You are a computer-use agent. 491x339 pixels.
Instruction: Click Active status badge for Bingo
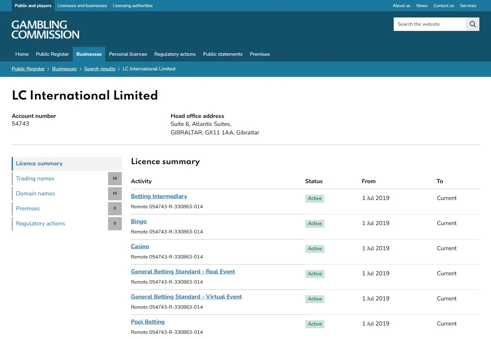tap(315, 224)
